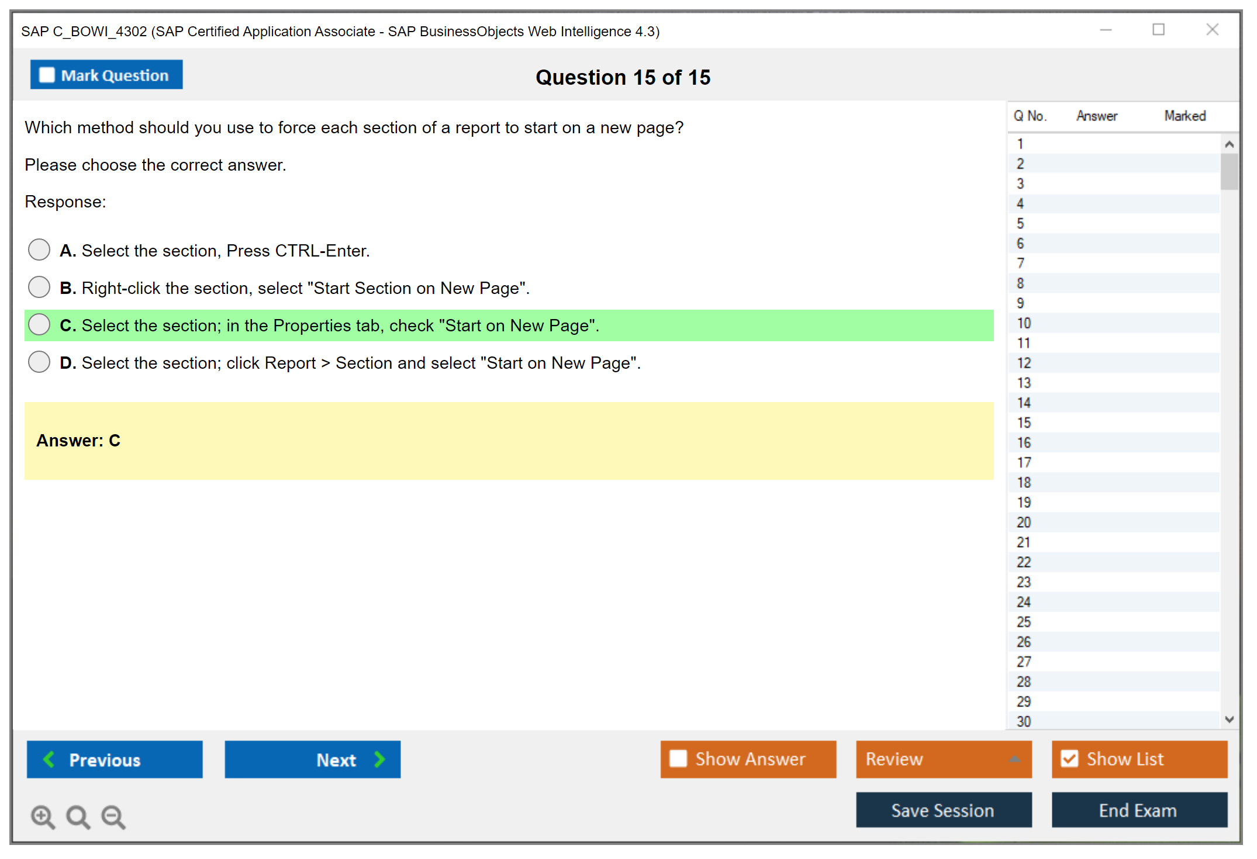Click the green right arrow on Next

[x=379, y=760]
